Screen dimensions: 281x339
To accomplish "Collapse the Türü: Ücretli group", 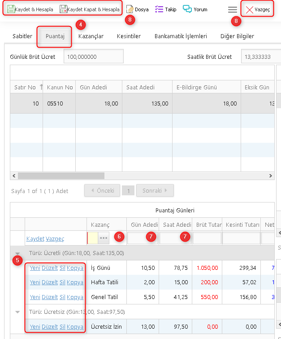I will [17, 253].
